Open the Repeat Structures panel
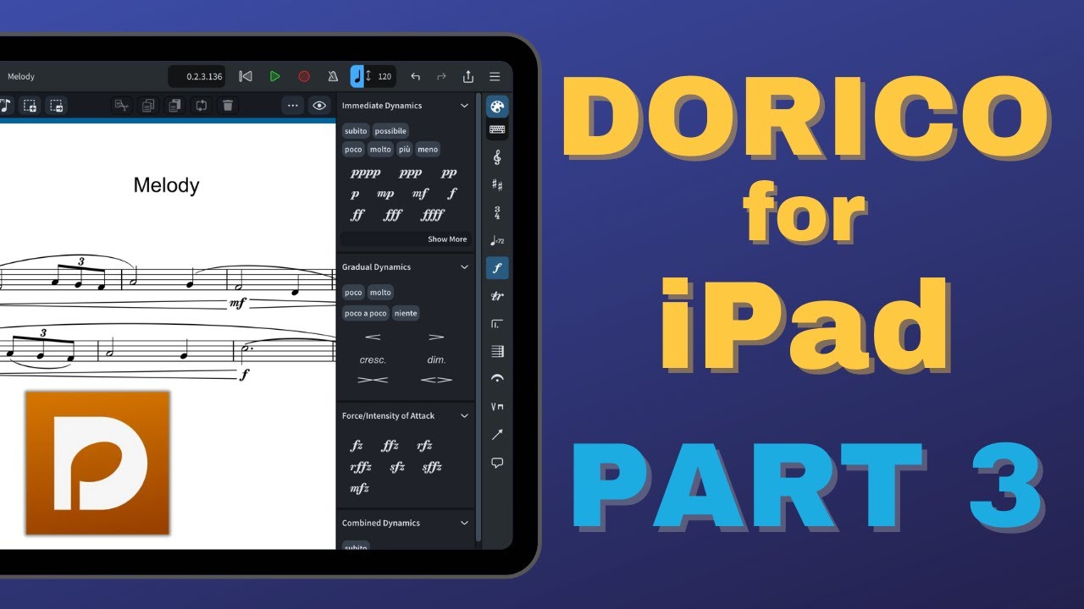 point(497,324)
